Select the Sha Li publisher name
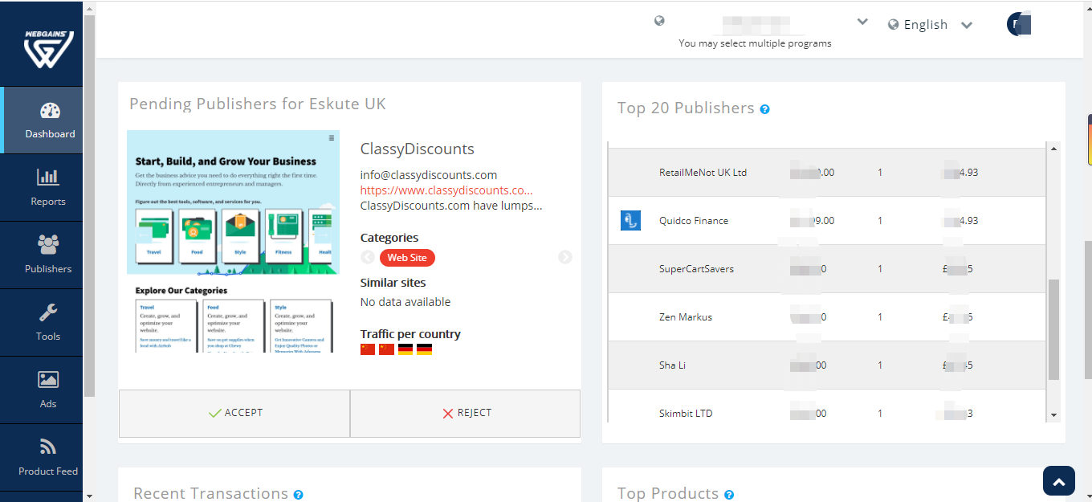 [x=672, y=365]
